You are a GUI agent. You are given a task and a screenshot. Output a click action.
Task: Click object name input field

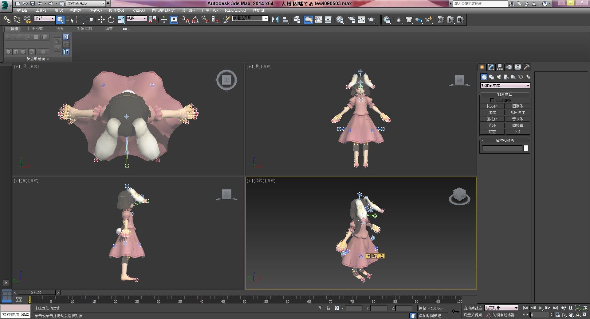click(x=502, y=148)
